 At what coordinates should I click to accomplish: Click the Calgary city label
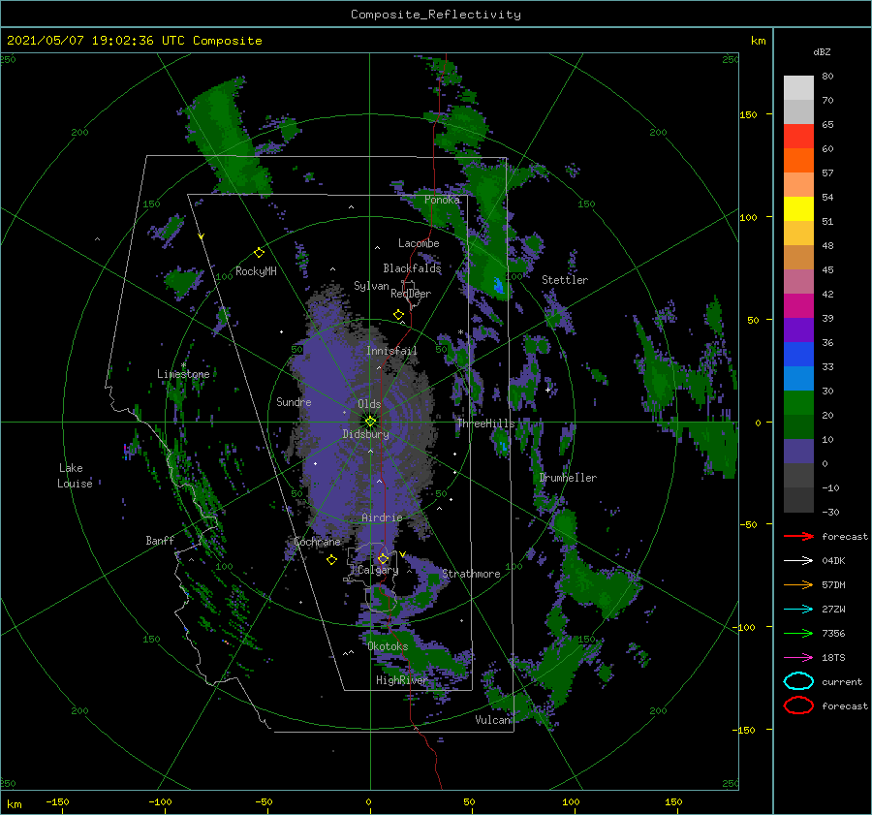(378, 570)
